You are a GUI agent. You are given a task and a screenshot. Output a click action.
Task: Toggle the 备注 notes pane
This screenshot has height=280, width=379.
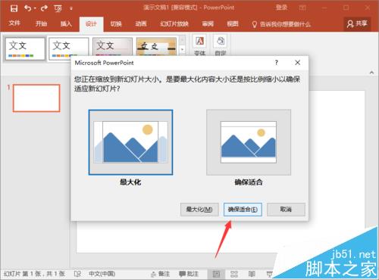click(x=160, y=274)
